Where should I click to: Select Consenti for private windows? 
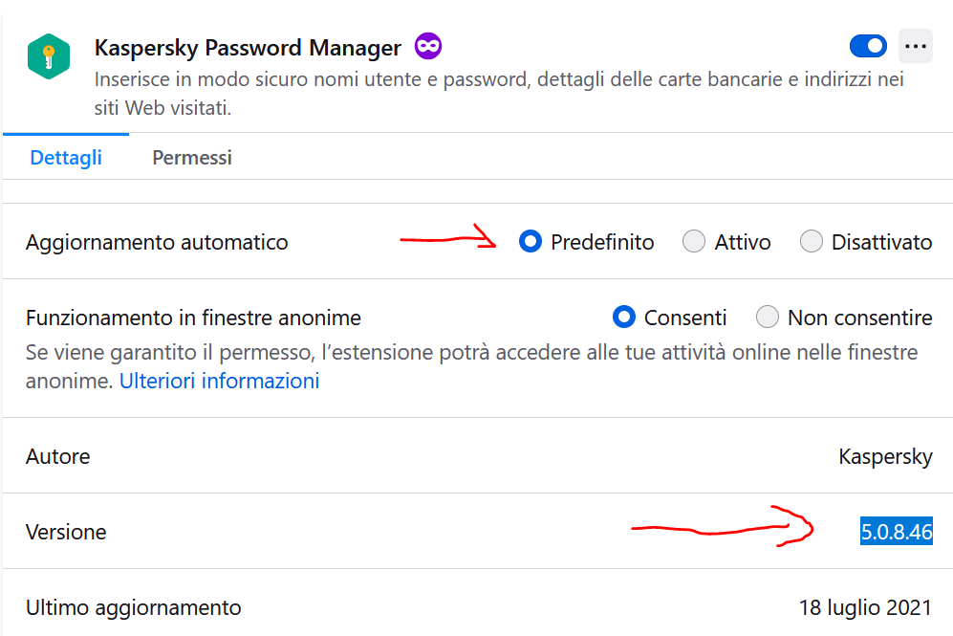point(624,317)
